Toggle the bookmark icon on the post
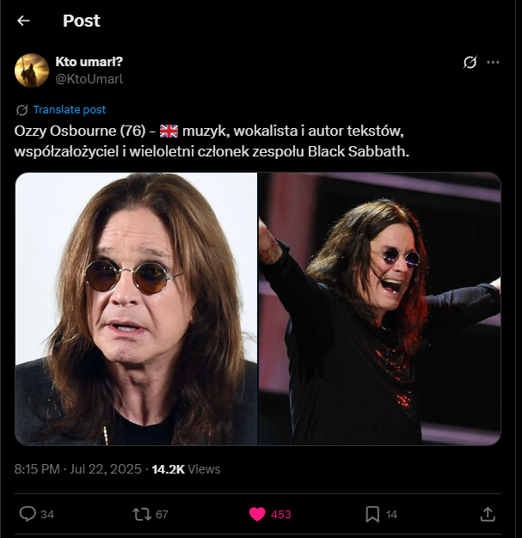The width and height of the screenshot is (522, 538). click(372, 514)
